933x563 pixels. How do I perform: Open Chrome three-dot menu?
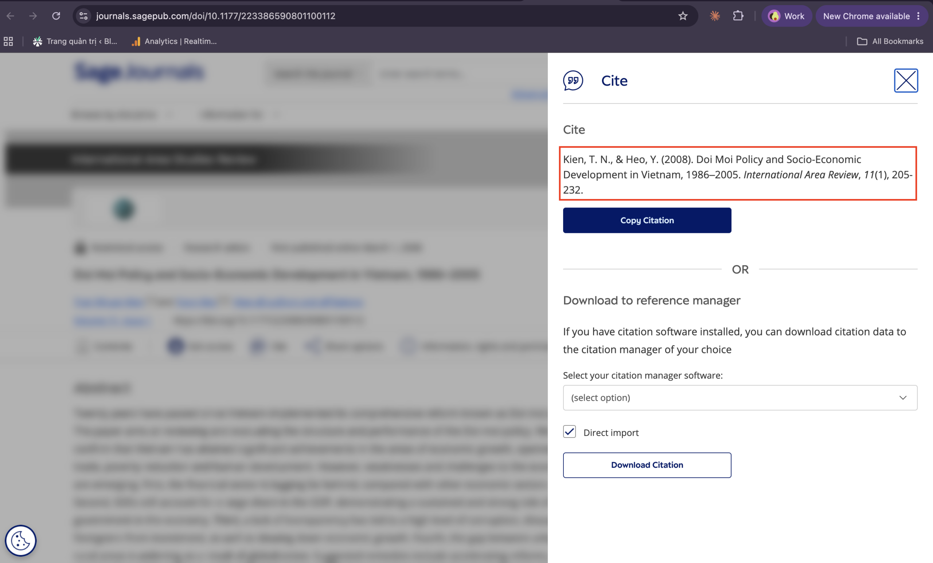[919, 16]
